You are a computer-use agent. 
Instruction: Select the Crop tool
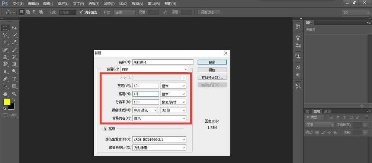pyautogui.click(x=5, y=42)
